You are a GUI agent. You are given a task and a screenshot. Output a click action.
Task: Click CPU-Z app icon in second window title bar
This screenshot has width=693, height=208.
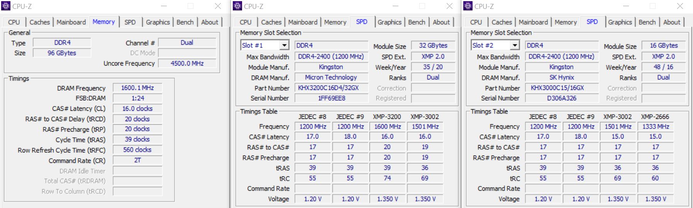[x=237, y=6]
